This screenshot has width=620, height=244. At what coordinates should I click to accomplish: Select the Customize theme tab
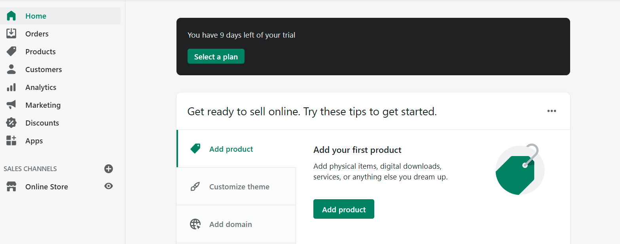point(239,187)
